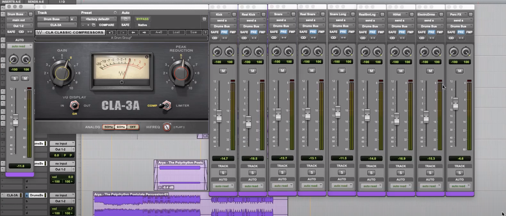The image size is (506, 216).
Task: Click the Native format label button
Action: (x=142, y=25)
